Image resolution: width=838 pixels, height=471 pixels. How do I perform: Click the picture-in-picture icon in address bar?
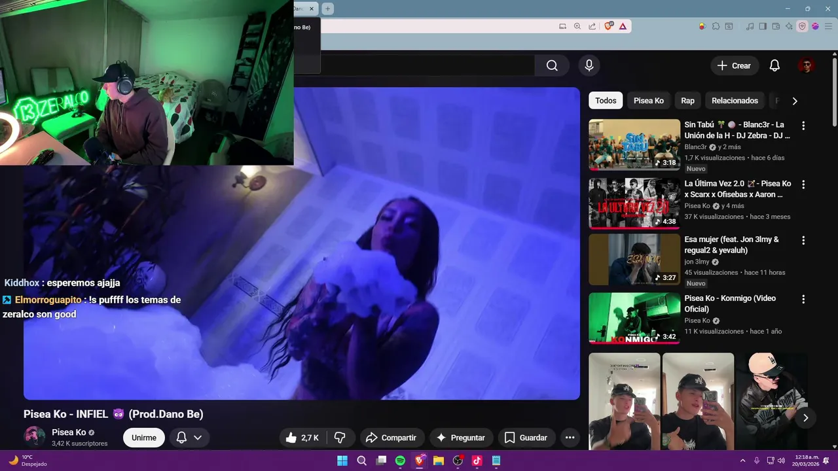562,26
